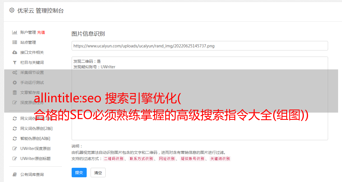Click the refresh icon for 同义词伪原创[2版]
The image size is (342, 182).
(x=15, y=128)
